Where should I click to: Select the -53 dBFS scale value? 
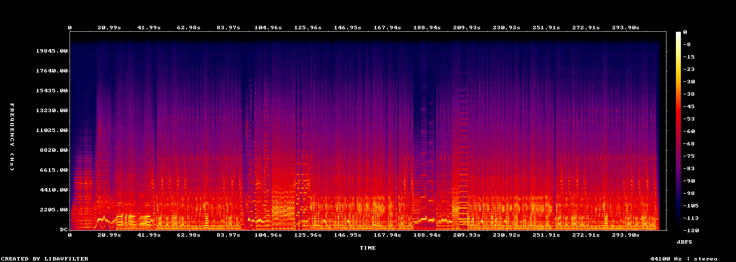click(x=688, y=119)
